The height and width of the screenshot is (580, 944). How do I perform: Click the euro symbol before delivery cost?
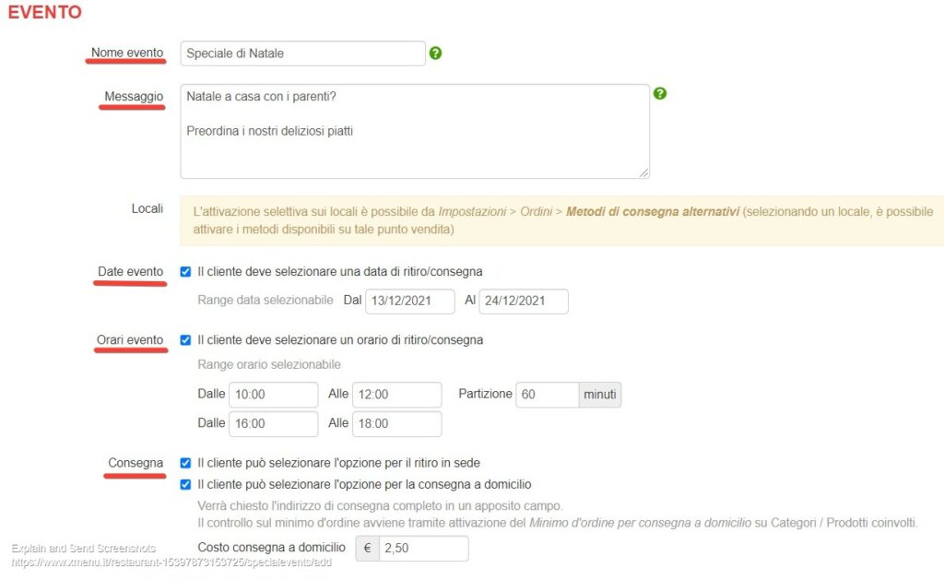367,549
